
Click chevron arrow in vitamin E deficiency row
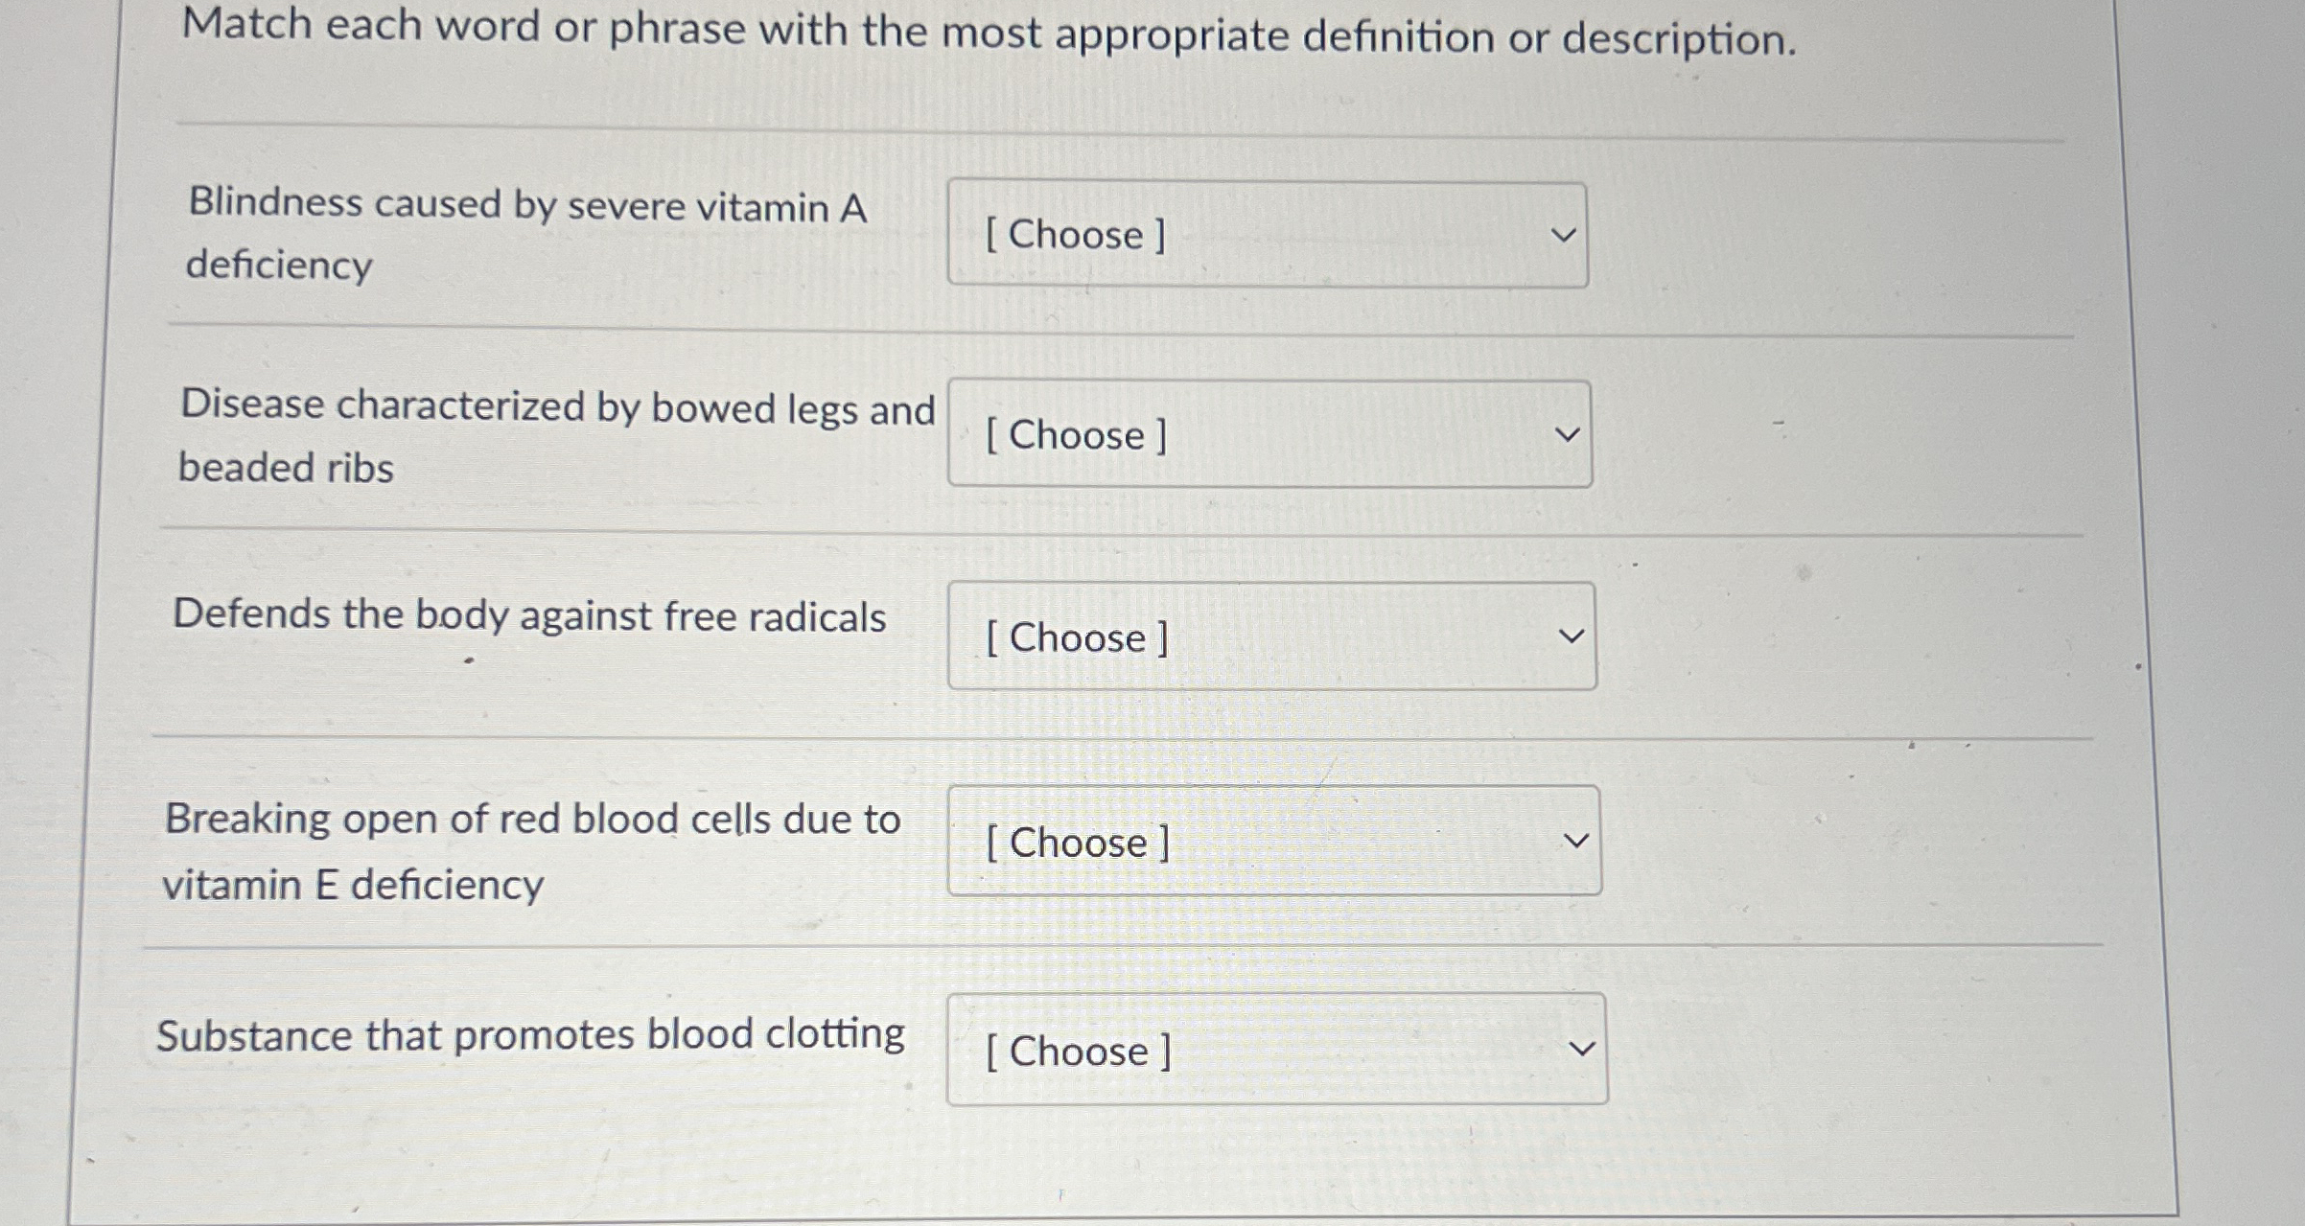(1576, 842)
